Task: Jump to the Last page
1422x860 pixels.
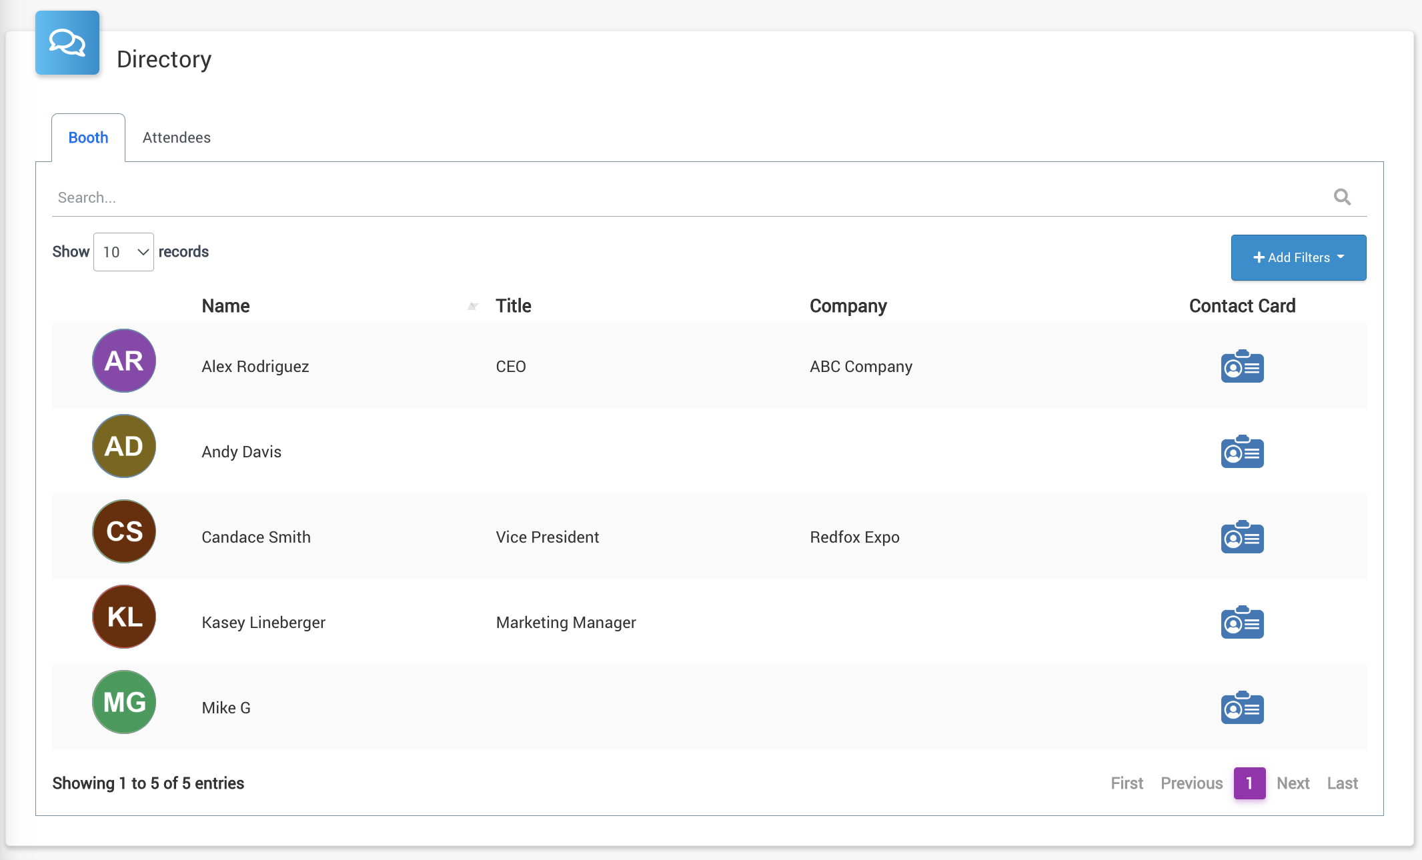Action: pyautogui.click(x=1342, y=783)
